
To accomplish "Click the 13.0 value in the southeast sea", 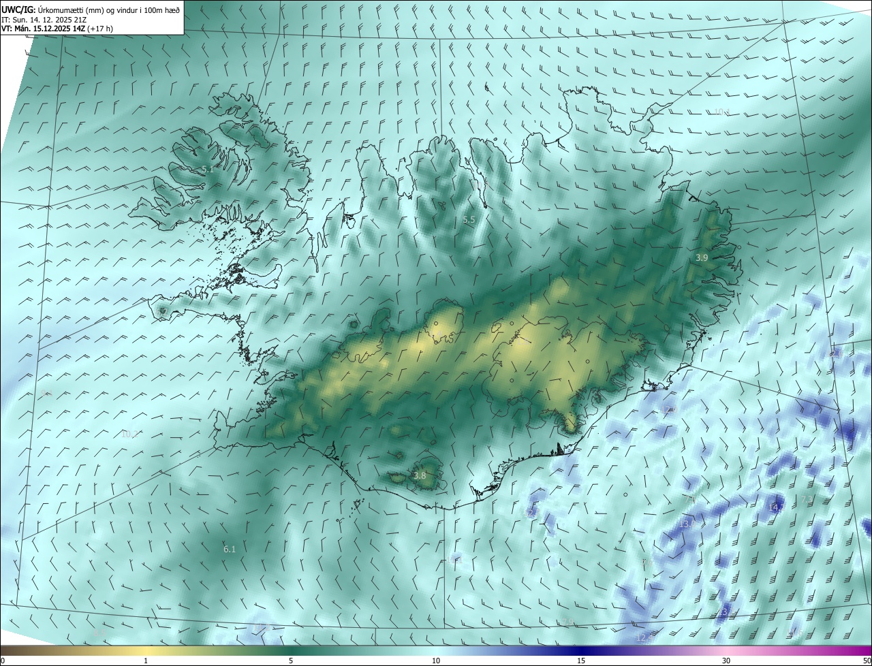I will [686, 524].
